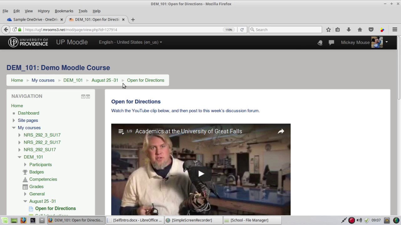Go to Dashboard in navigation
401x225 pixels.
tap(29, 113)
